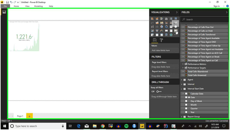Screen dimensions: 230x130
Task: Open the Format paint roller tab
Action: click(x=161, y=40)
